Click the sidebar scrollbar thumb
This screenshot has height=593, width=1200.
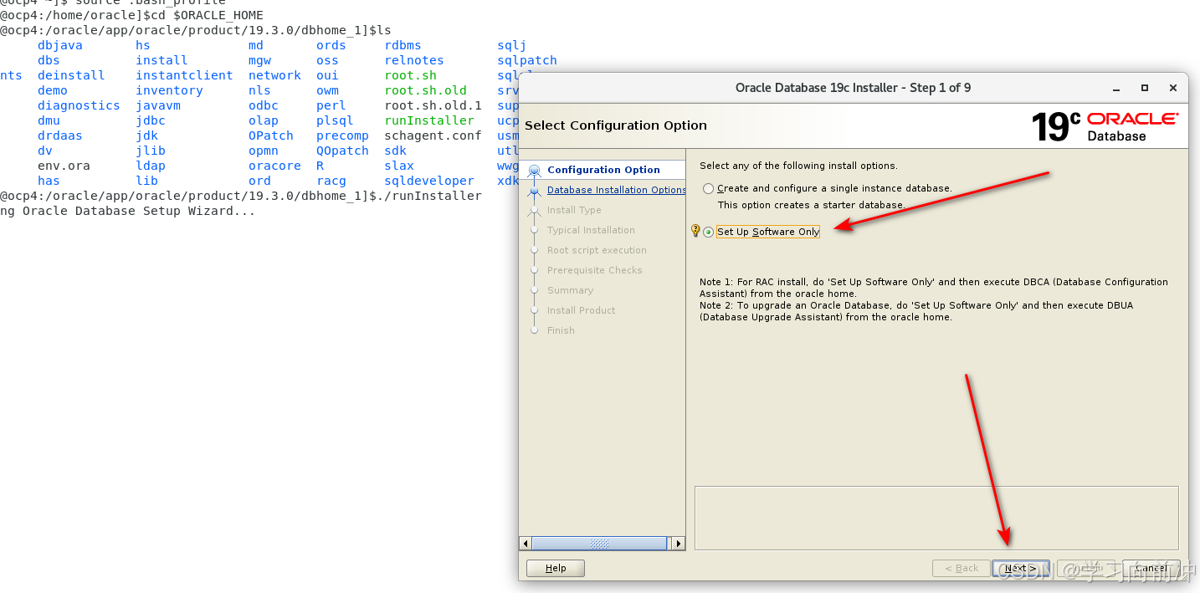(601, 543)
